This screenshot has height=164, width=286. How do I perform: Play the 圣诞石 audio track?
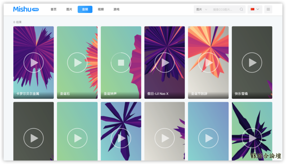pyautogui.click(x=77, y=63)
